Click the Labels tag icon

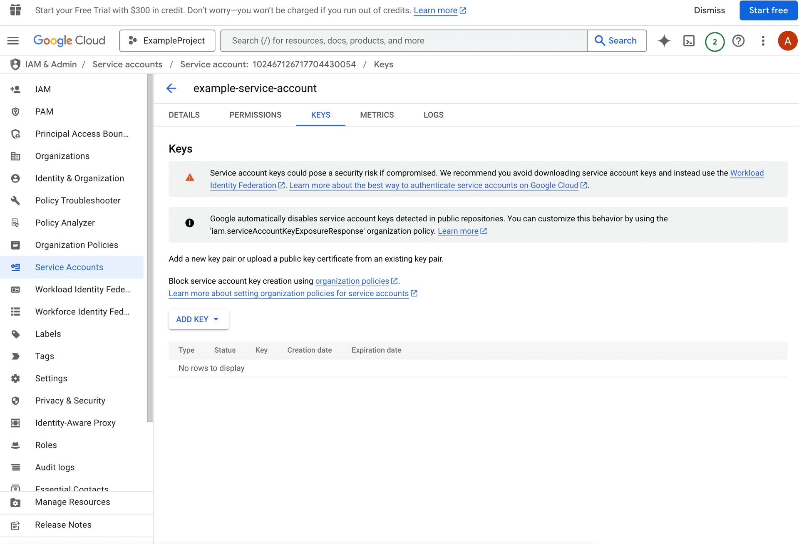(15, 334)
